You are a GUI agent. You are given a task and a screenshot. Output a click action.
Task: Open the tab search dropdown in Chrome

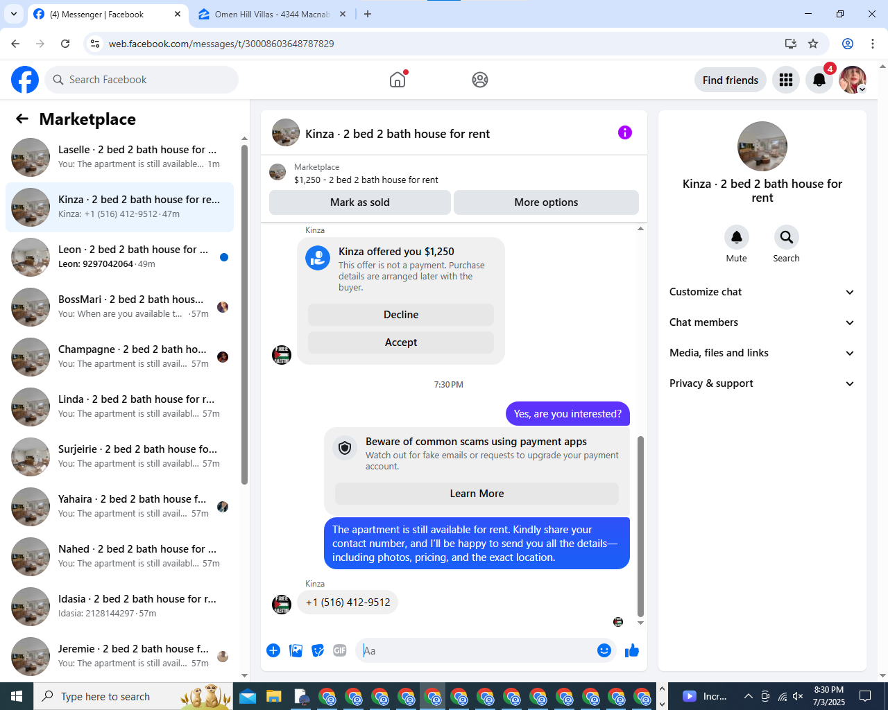point(14,14)
